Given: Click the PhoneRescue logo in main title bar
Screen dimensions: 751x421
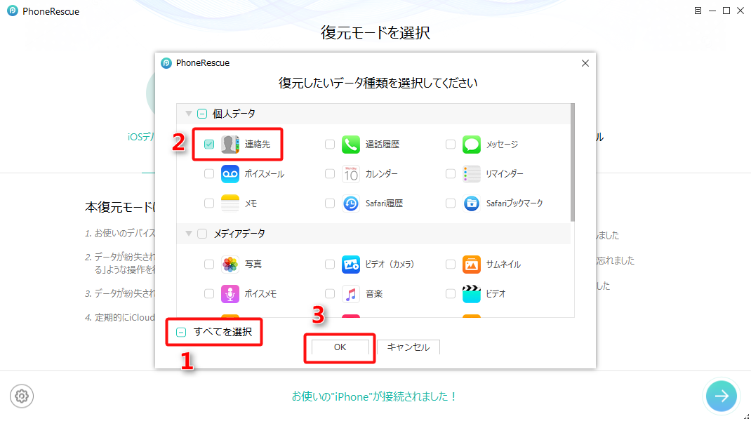Looking at the screenshot, I should [13, 11].
